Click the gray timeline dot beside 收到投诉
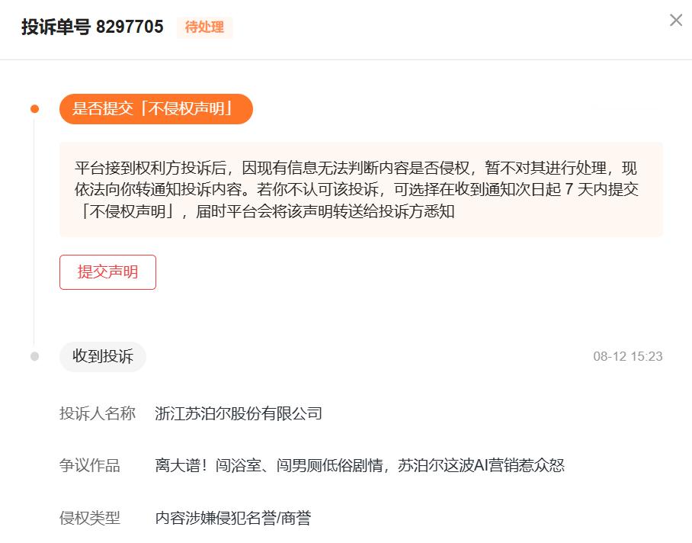 click(34, 356)
